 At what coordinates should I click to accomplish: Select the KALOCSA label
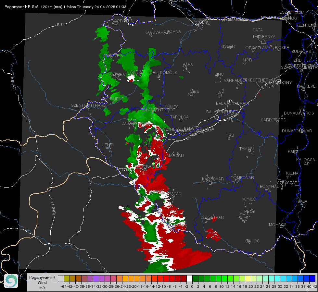point(306,160)
